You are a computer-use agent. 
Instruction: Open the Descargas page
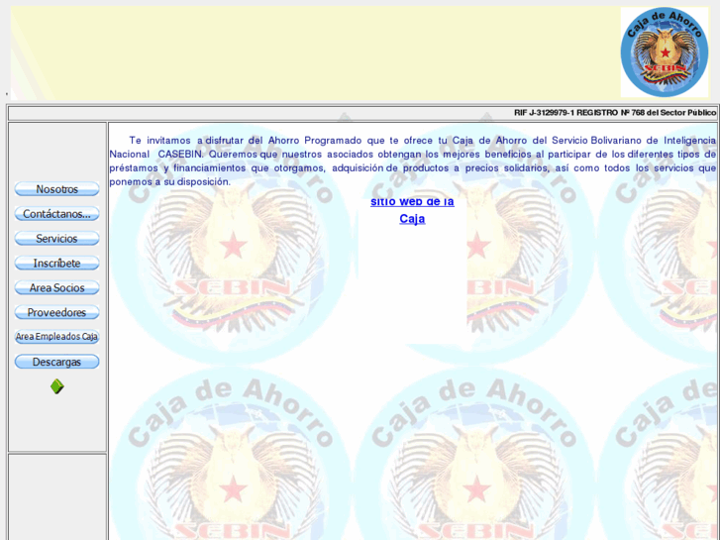pos(56,362)
